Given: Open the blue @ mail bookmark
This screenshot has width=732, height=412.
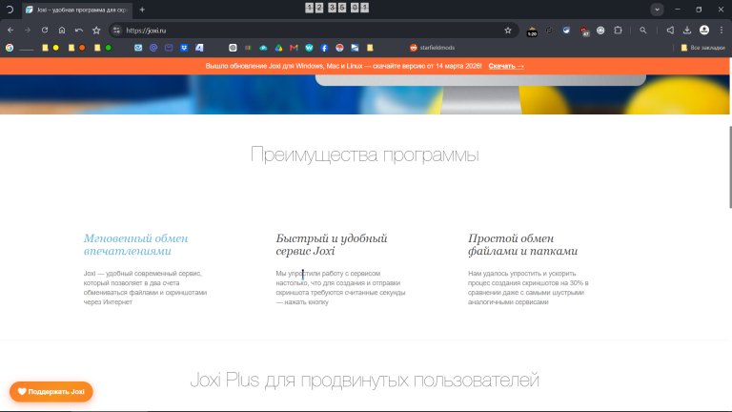Looking at the screenshot, I should click(x=153, y=48).
